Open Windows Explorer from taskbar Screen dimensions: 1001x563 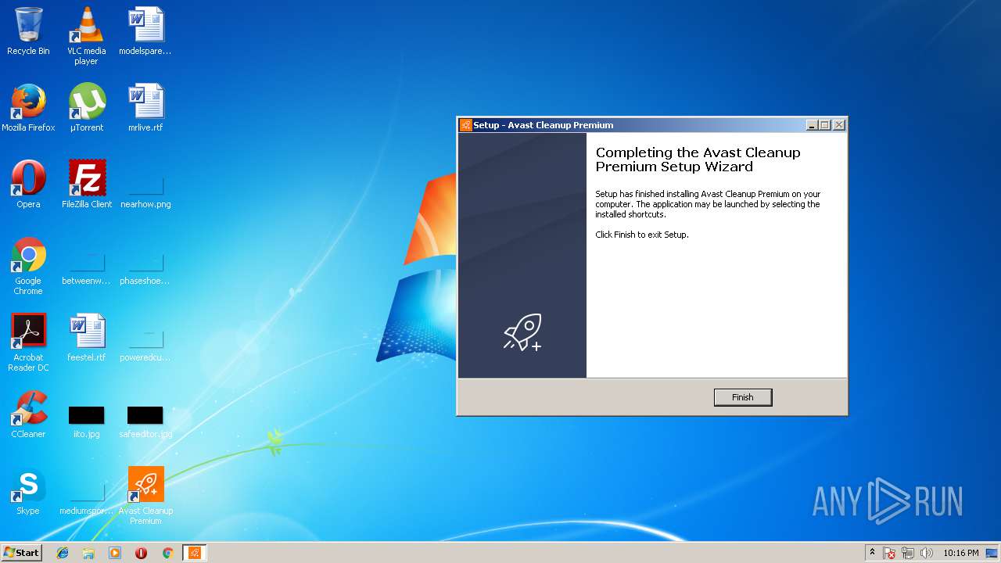(x=88, y=553)
